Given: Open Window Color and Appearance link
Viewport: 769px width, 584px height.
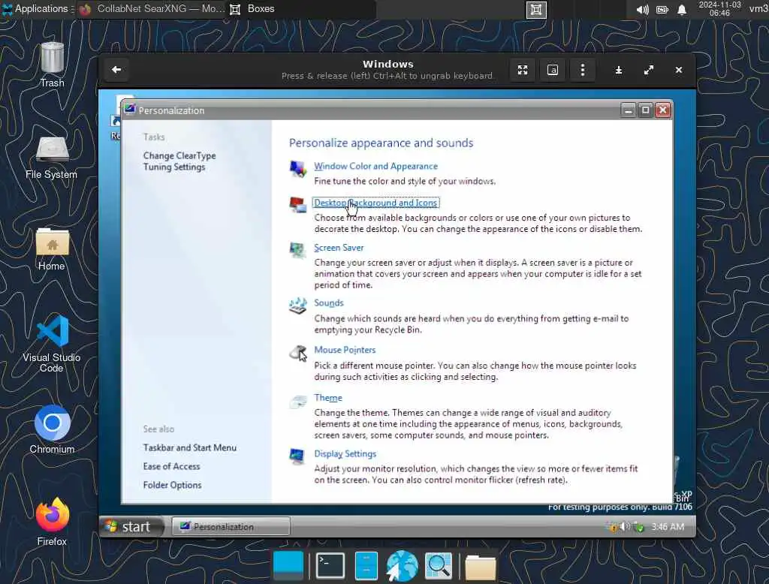Looking at the screenshot, I should 375,166.
